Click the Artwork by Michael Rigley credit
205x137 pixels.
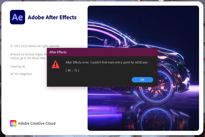(29, 54)
